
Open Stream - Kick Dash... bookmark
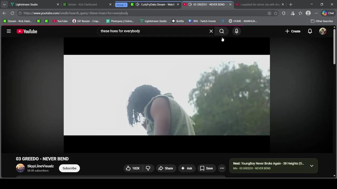click(x=17, y=21)
